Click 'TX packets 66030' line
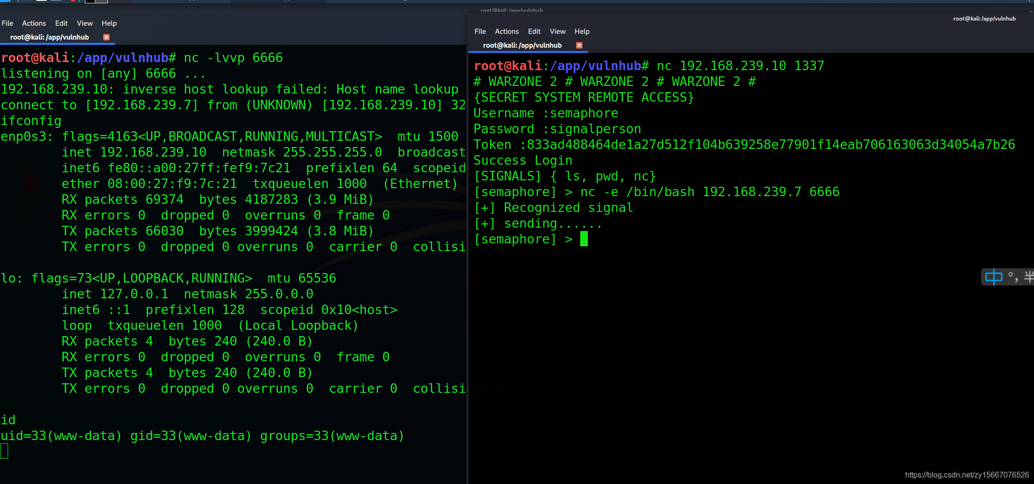The width and height of the screenshot is (1034, 484). click(x=218, y=231)
